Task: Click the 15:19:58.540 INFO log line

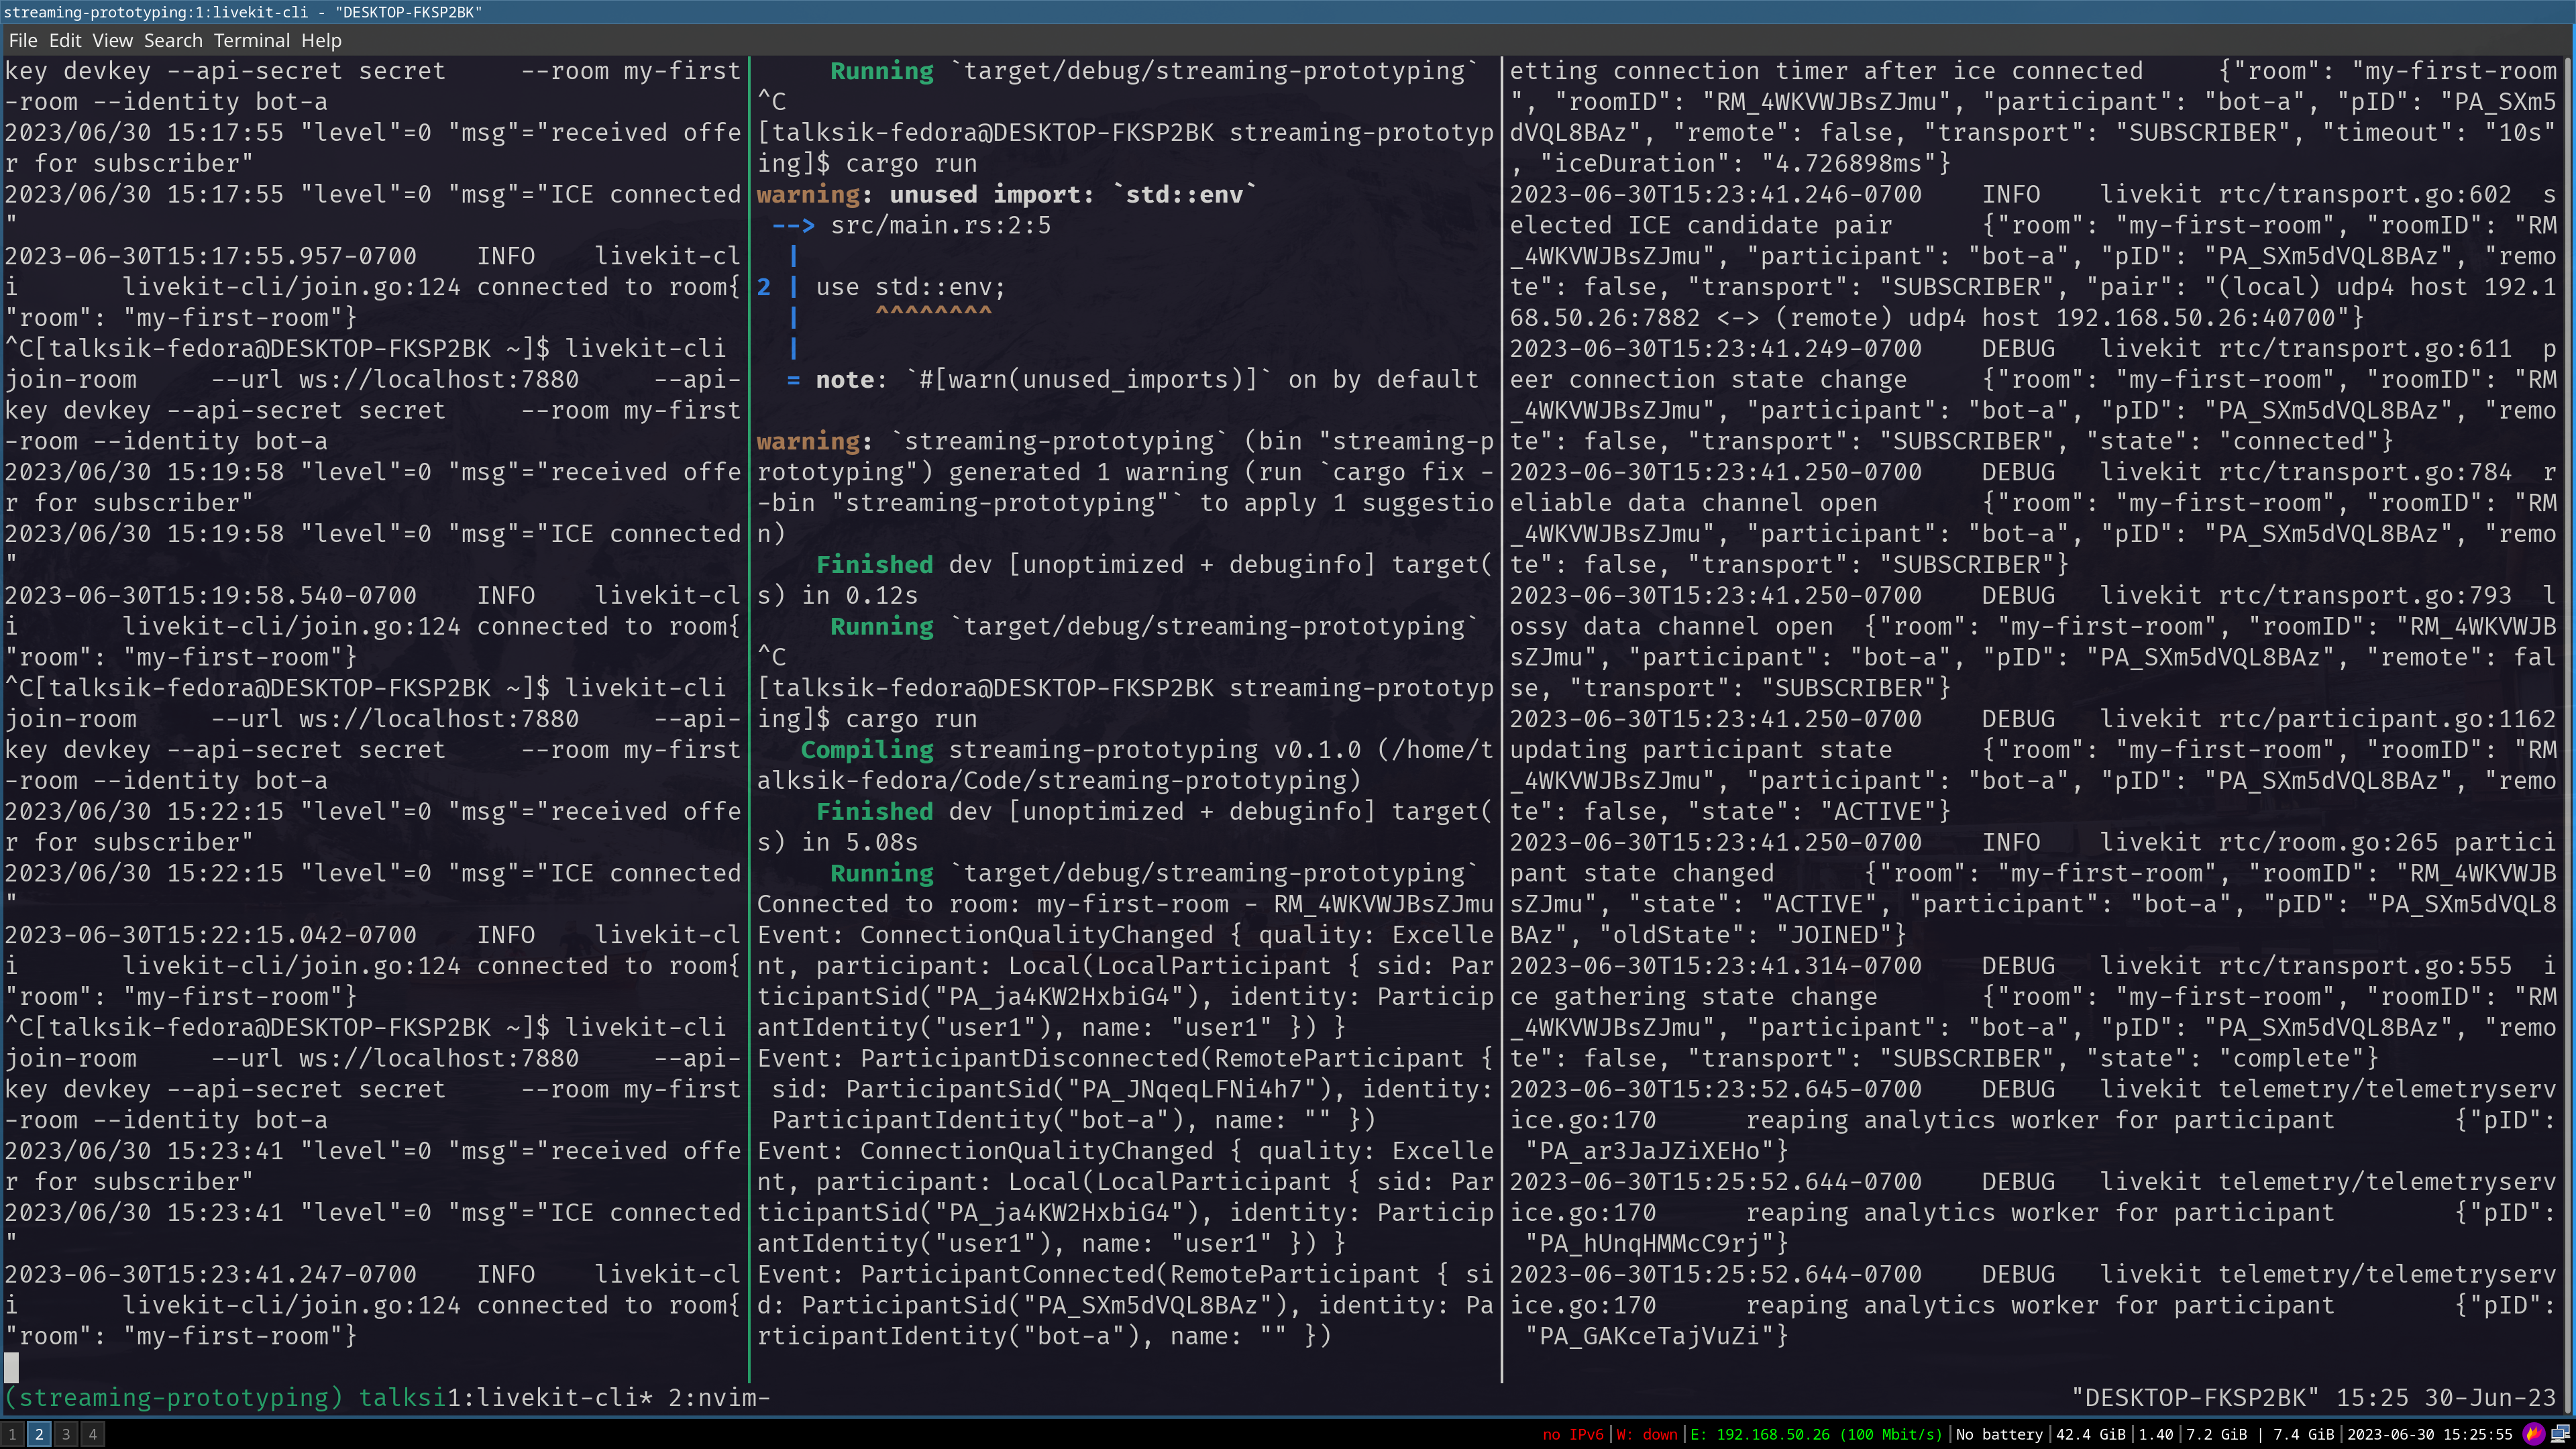Action: point(372,626)
